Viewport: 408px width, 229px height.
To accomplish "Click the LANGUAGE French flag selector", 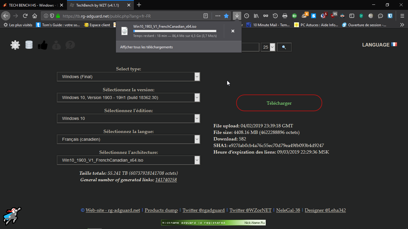I will [x=380, y=45].
